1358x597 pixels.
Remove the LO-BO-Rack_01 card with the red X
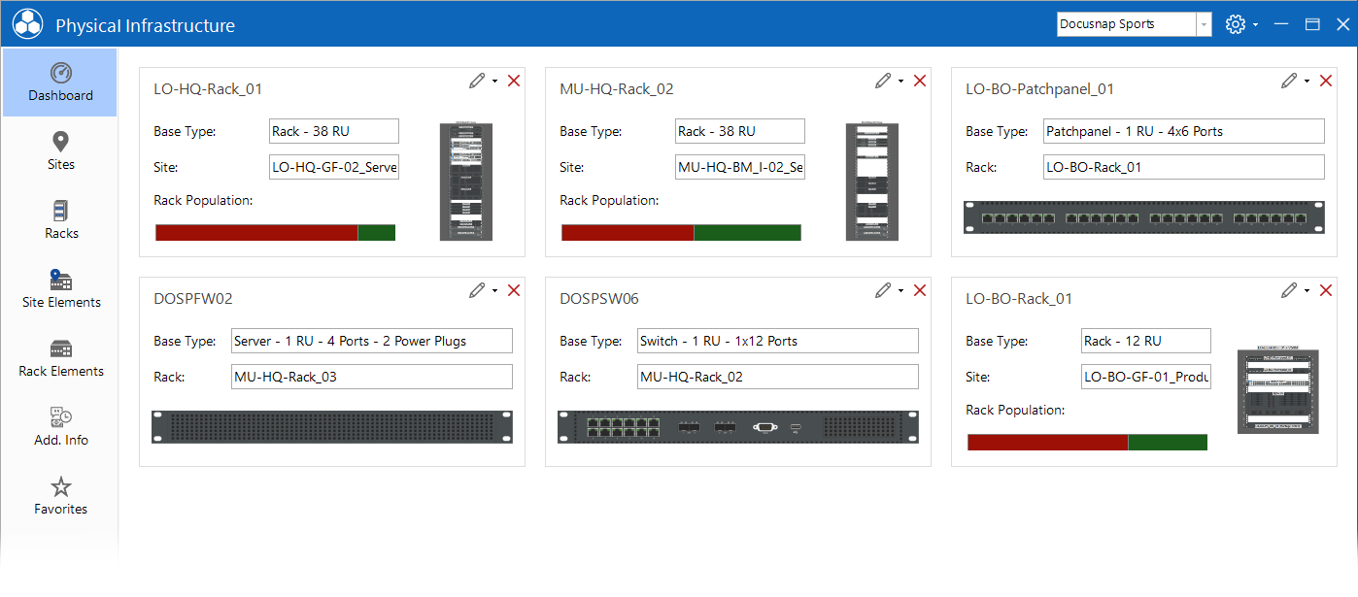pos(1326,290)
